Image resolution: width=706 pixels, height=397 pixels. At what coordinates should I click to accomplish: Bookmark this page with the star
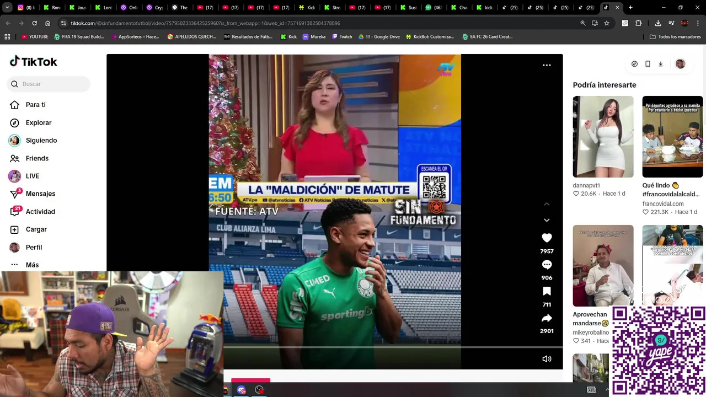[x=607, y=23]
